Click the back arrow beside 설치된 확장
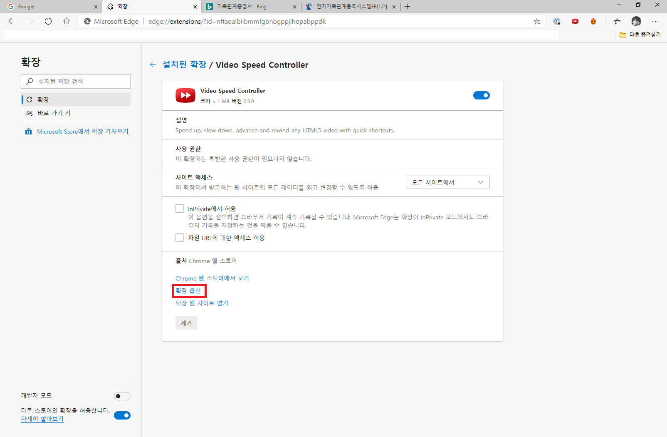The height and width of the screenshot is (437, 667). click(153, 64)
